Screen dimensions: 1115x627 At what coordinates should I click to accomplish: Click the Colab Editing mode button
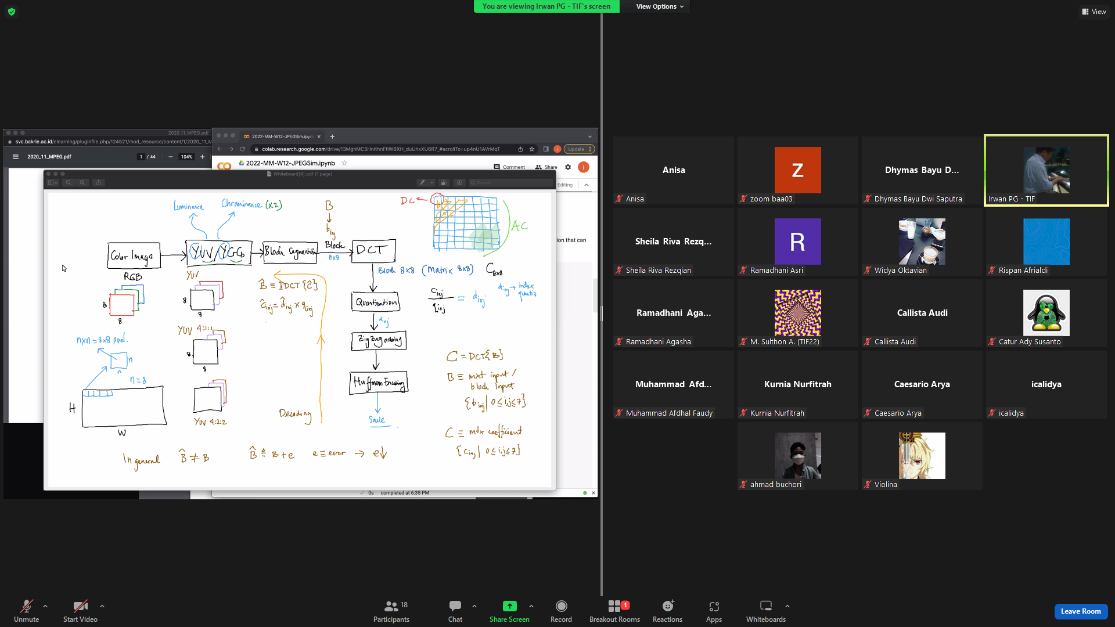[x=565, y=185]
